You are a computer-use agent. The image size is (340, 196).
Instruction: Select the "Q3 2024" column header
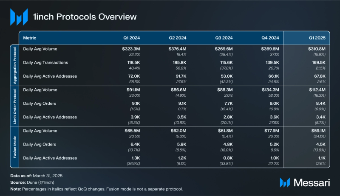coord(224,38)
